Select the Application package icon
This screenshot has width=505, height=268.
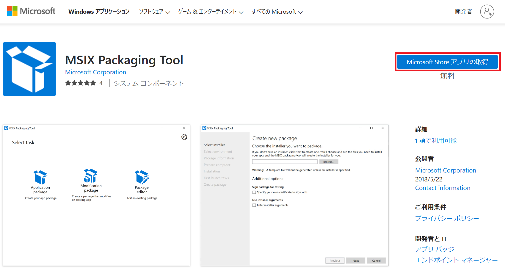pos(40,177)
